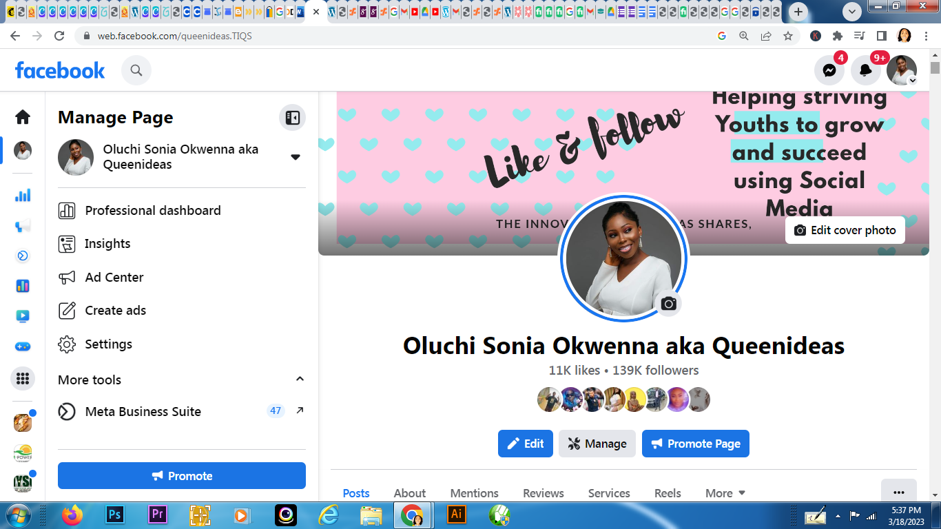Open Messenger with 4 unread
Image resolution: width=941 pixels, height=529 pixels.
829,70
